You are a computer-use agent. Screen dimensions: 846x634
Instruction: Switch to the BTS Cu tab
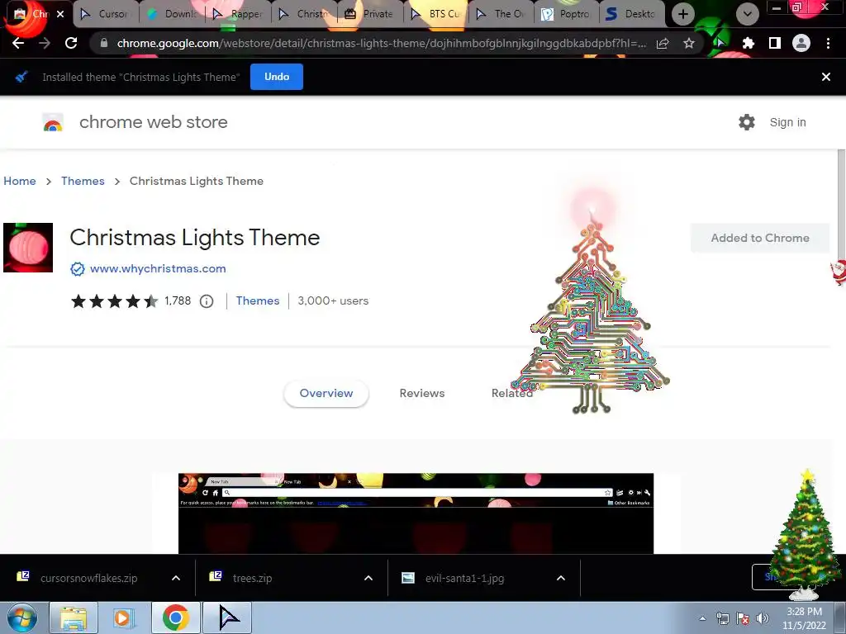[x=436, y=14]
